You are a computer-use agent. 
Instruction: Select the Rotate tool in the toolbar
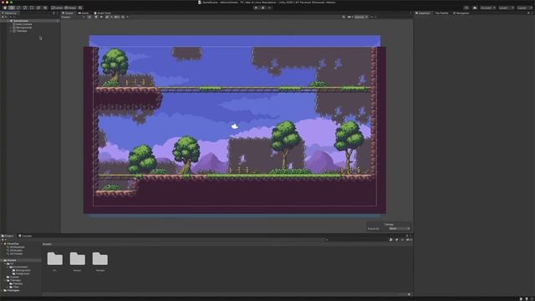[18, 8]
